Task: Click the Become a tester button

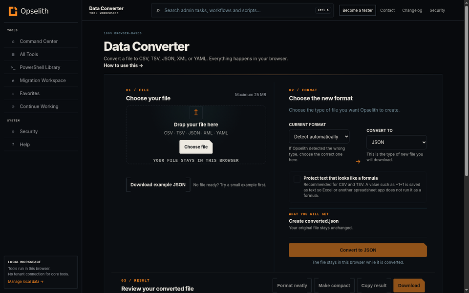Action: 358,10
